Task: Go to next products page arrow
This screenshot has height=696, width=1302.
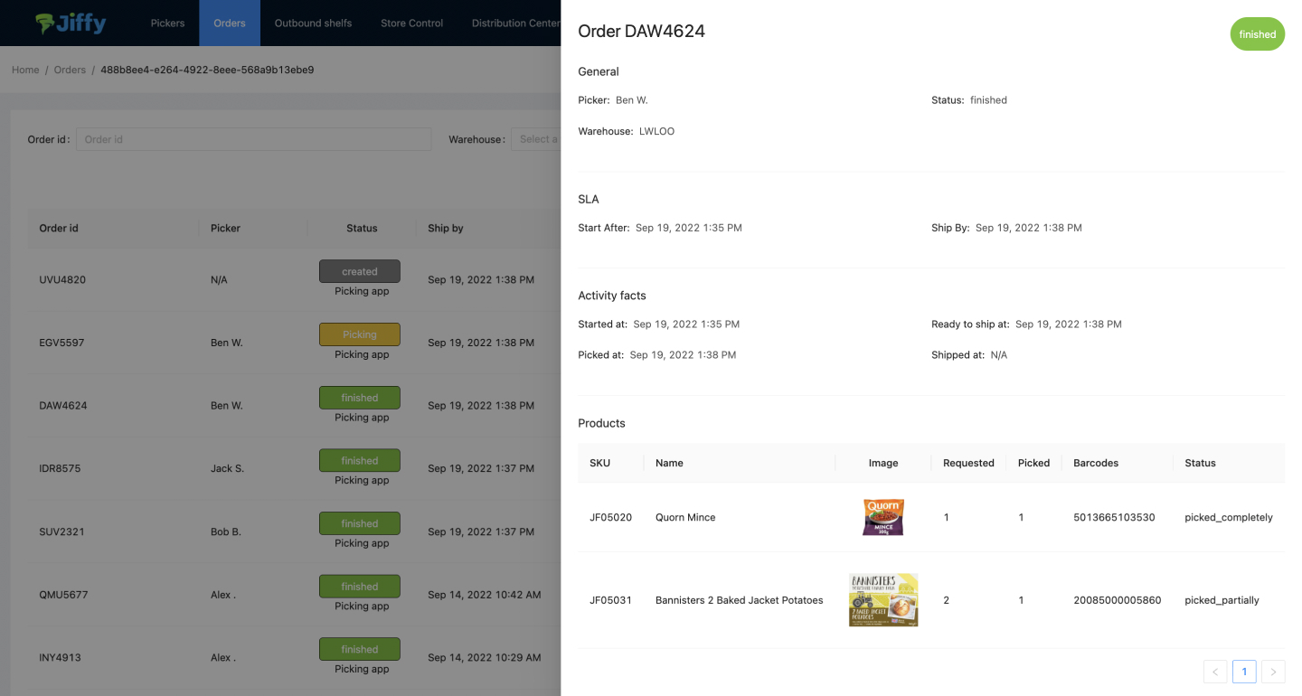Action: pyautogui.click(x=1273, y=672)
